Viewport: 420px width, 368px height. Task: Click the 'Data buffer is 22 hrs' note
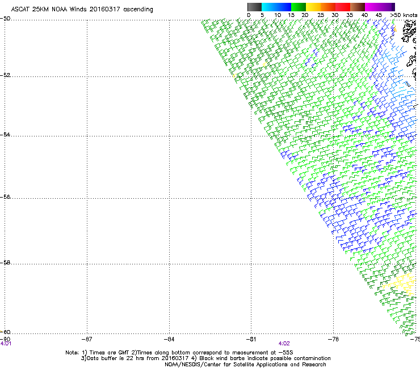(x=205, y=358)
